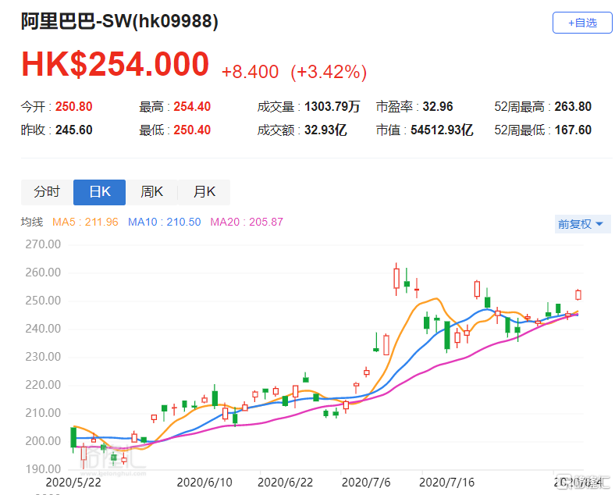The width and height of the screenshot is (615, 495).
Task: Open the 周K weekly chart tab
Action: [151, 192]
